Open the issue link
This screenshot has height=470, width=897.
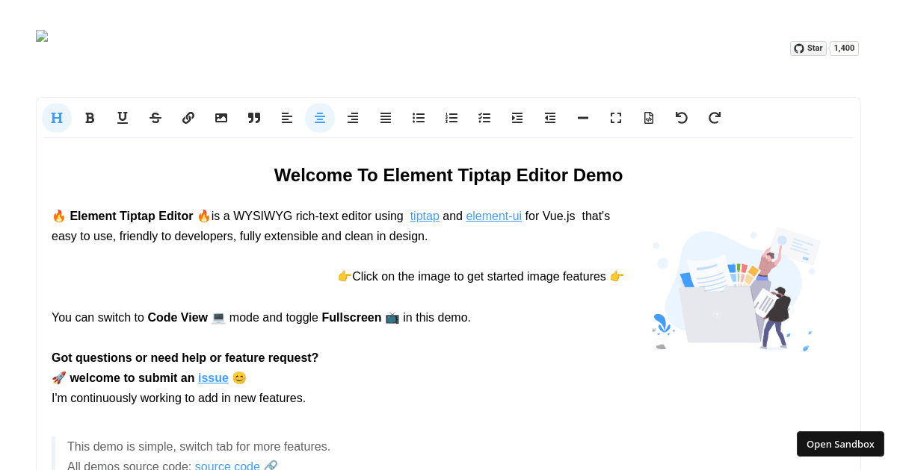click(213, 378)
